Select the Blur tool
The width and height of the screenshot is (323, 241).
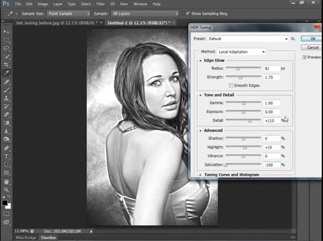pos(6,131)
